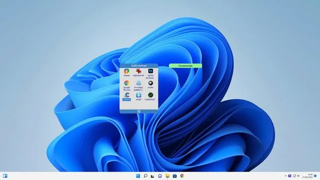Open Microsoft Store from taskbar
Screen dimensions: 320x180
coord(175,176)
